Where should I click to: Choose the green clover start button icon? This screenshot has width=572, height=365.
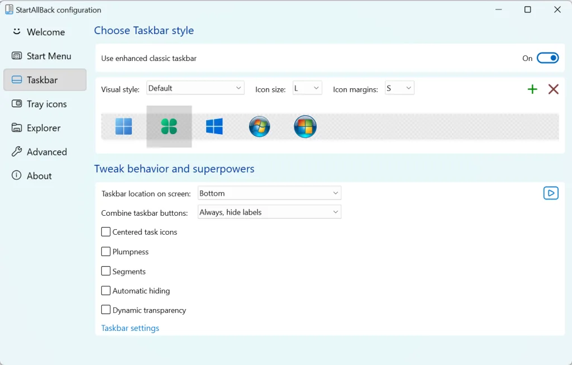click(x=169, y=127)
